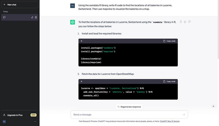Open Upgrade to Plus
219x126 pixels.
pyautogui.click(x=15, y=115)
